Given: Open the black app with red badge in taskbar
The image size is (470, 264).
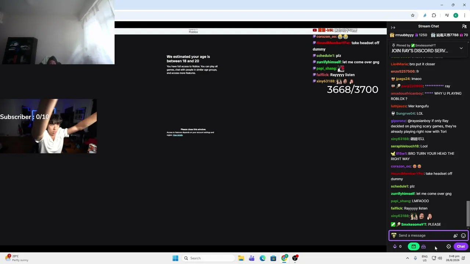Looking at the screenshot, I should coord(295,258).
